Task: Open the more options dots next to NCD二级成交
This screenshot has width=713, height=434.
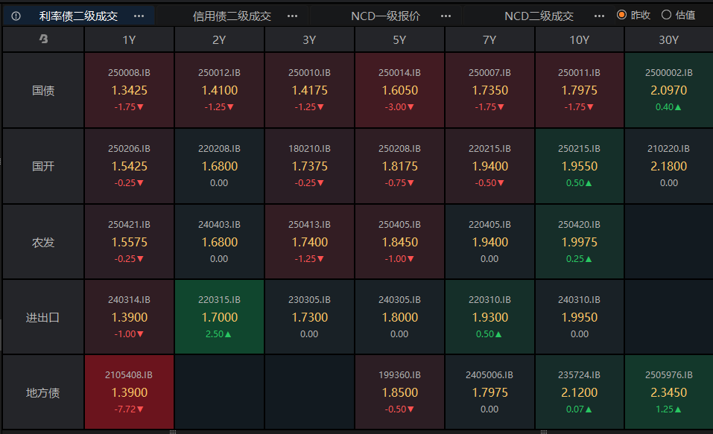Action: (599, 16)
